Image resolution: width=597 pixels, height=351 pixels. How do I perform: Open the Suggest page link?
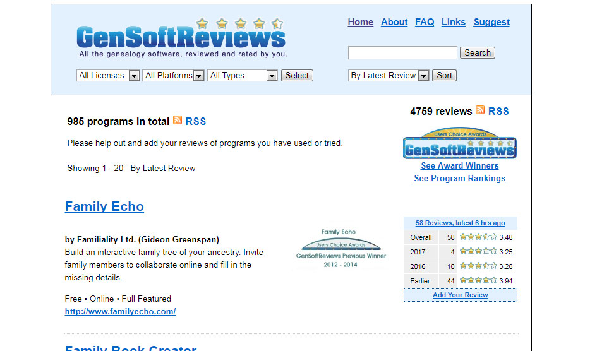click(491, 23)
